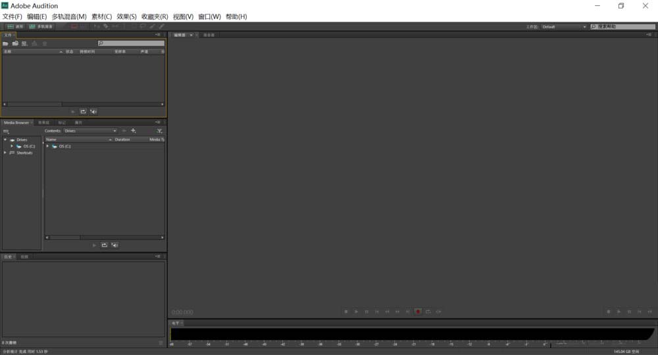The width and height of the screenshot is (658, 355).
Task: Click play preview button in Files panel
Action: [72, 112]
